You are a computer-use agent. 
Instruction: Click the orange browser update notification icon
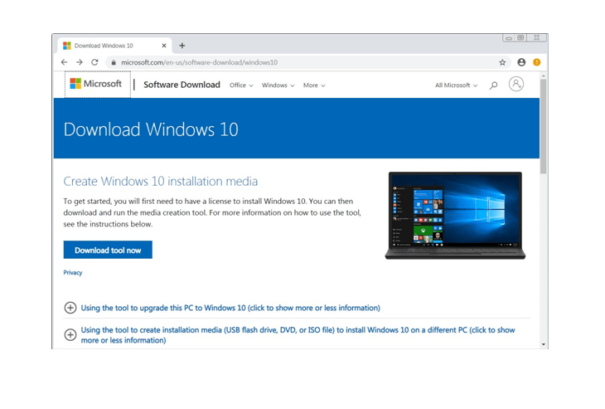click(536, 62)
